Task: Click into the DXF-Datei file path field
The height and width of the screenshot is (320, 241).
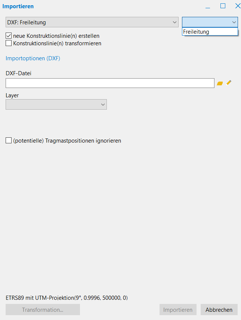Action: pyautogui.click(x=110, y=83)
